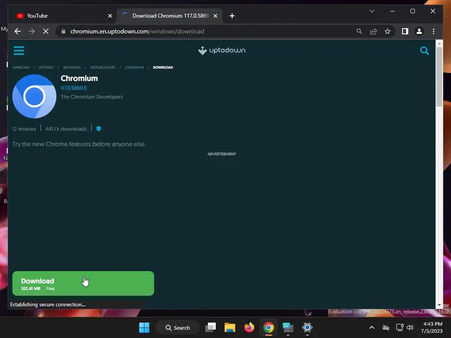Show hidden system tray icons
Screen dimensions: 451x338
372,327
